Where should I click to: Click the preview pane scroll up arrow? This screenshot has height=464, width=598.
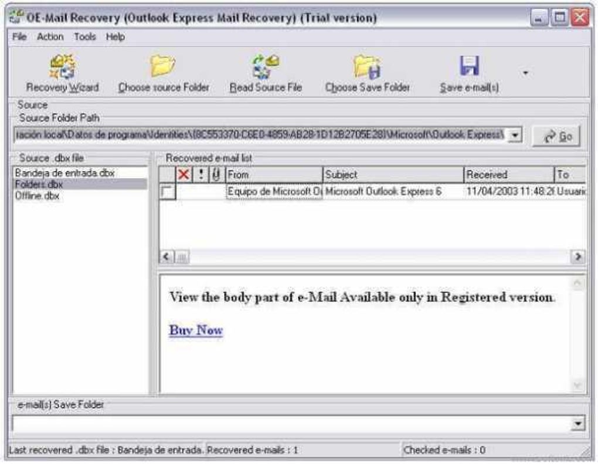tap(577, 284)
